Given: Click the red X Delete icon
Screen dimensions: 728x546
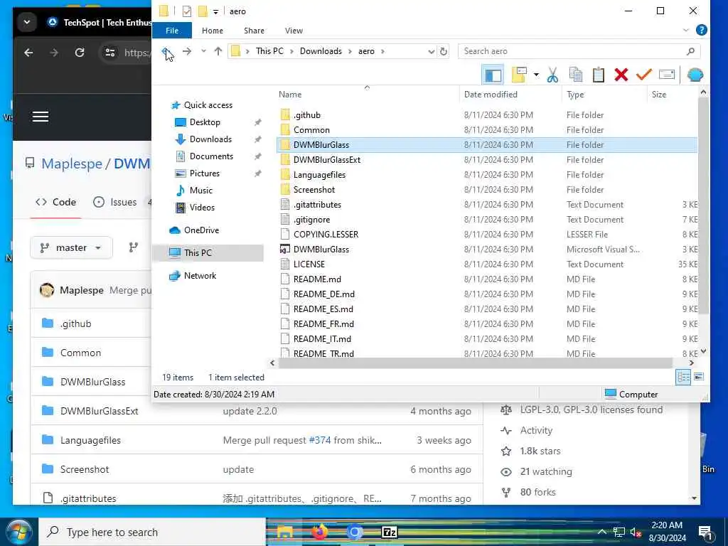Looking at the screenshot, I should click(621, 75).
